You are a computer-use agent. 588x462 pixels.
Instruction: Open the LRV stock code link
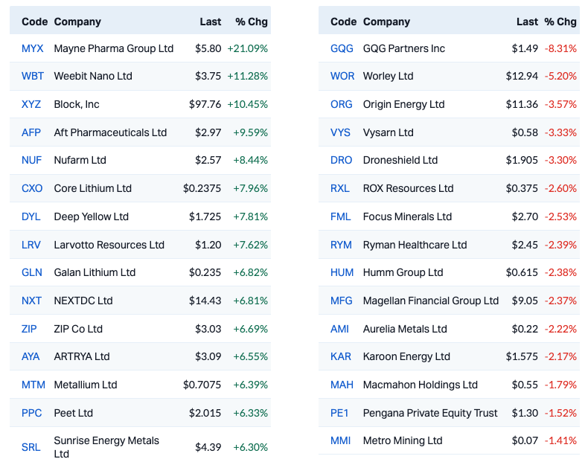click(31, 245)
